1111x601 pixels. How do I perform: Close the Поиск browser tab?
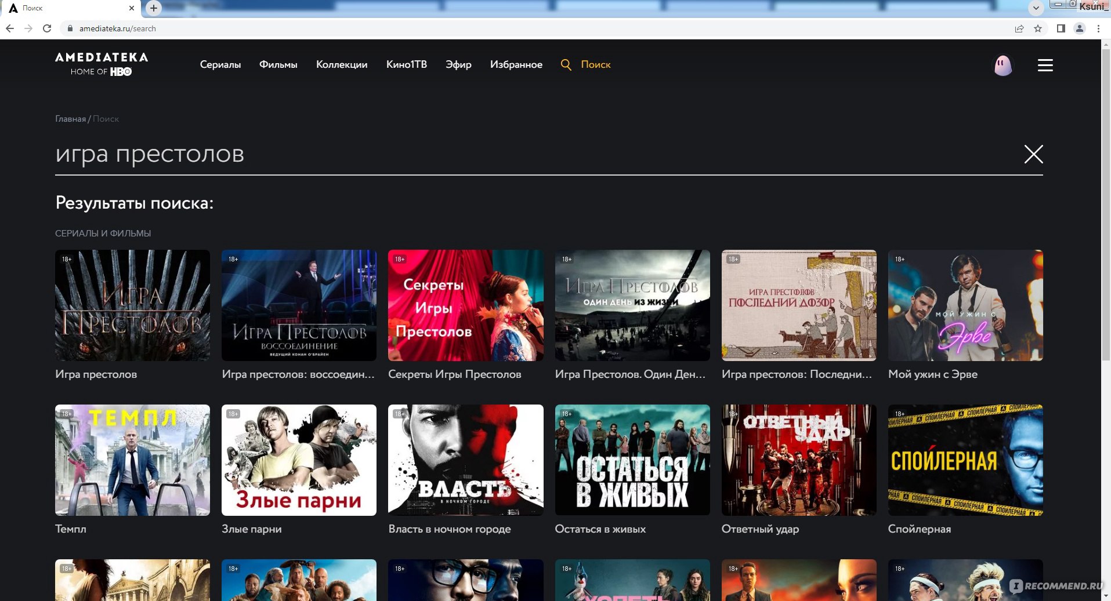coord(131,8)
